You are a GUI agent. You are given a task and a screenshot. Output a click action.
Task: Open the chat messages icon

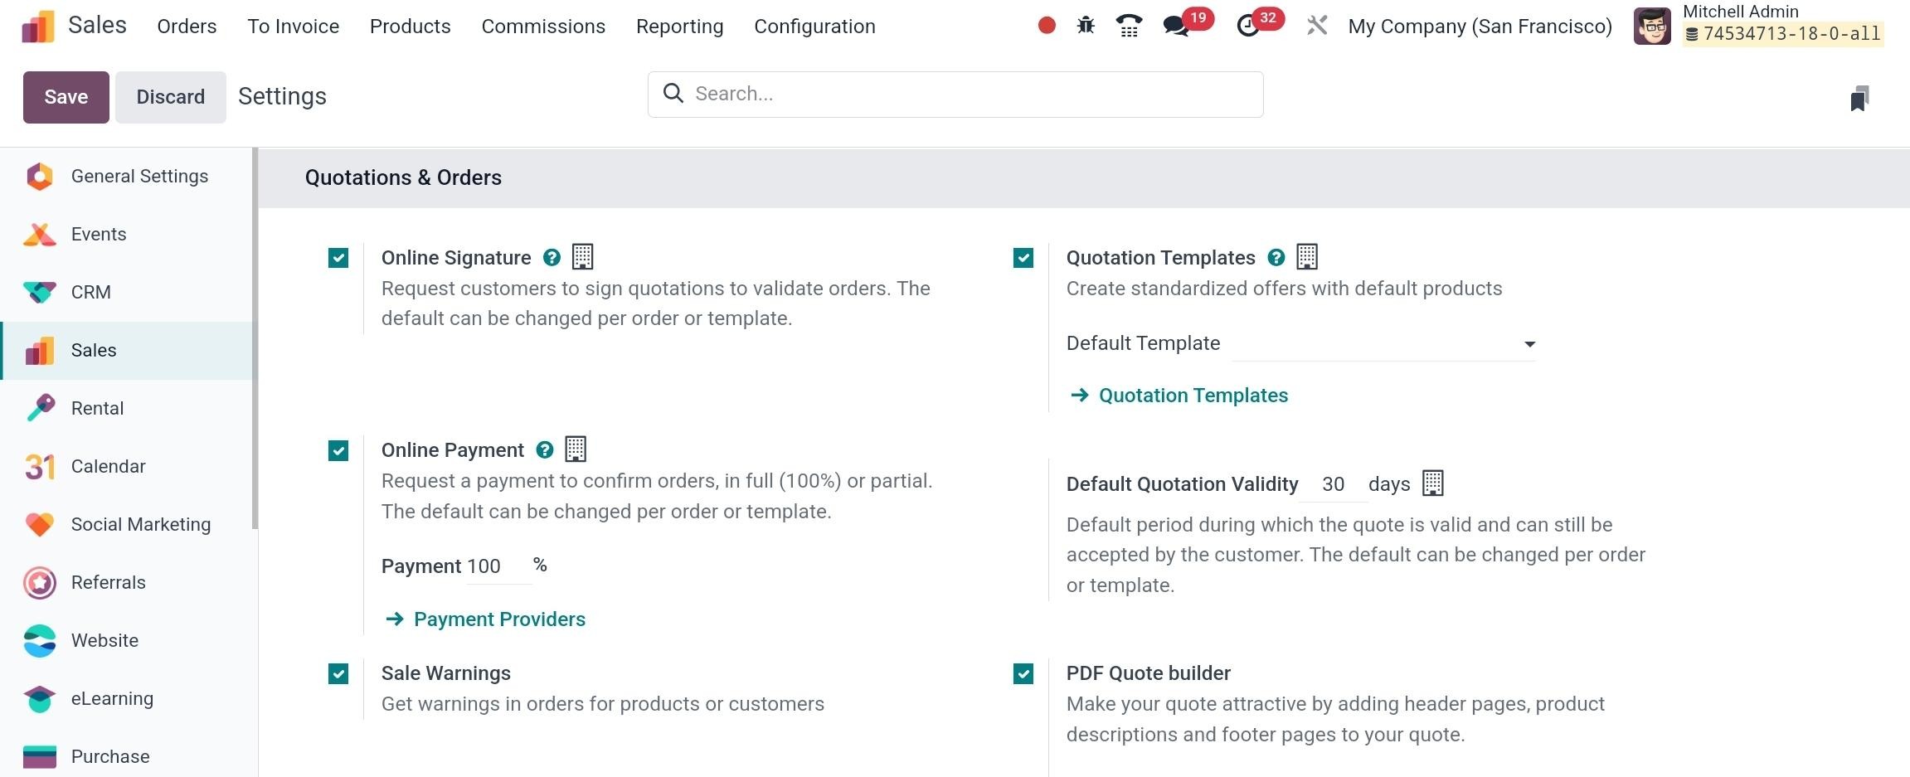coord(1176,26)
